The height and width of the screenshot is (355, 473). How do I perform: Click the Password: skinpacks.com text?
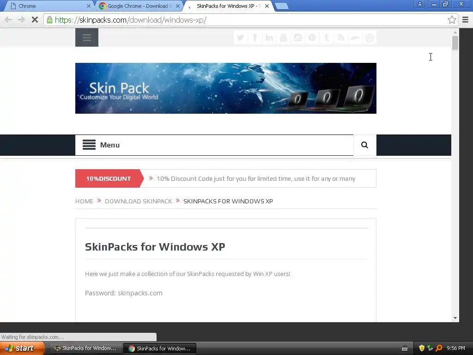124,293
